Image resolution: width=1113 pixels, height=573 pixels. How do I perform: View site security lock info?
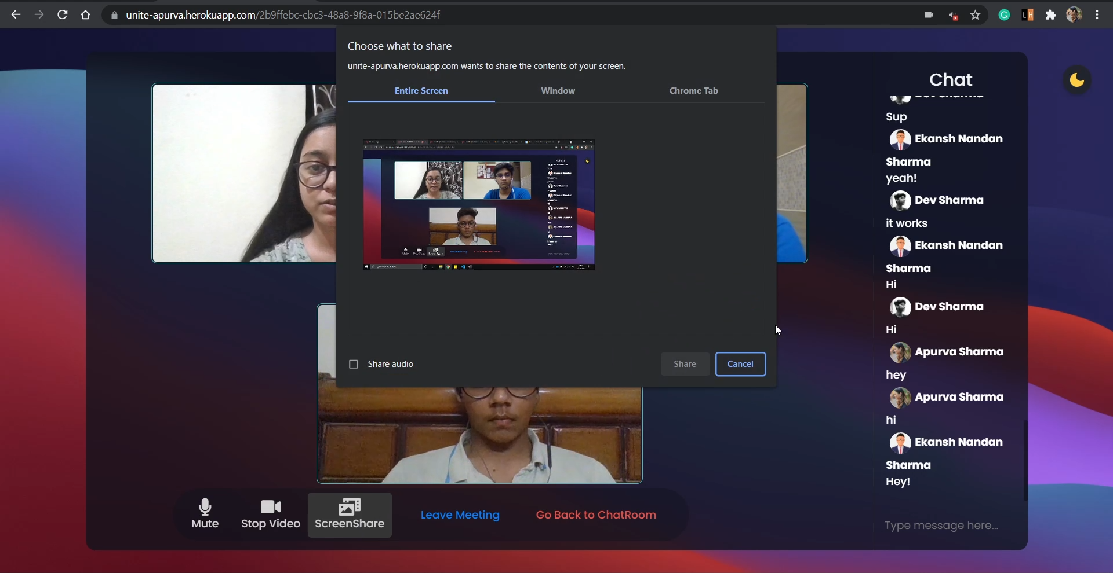(x=114, y=15)
